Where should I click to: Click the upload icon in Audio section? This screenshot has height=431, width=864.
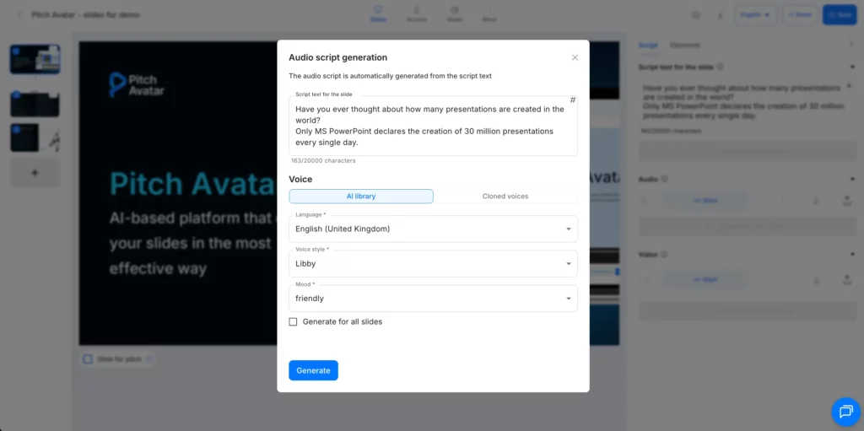click(x=846, y=201)
